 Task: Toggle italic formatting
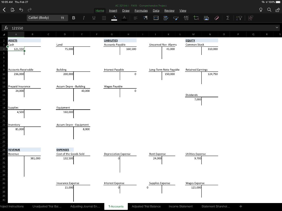click(84, 18)
